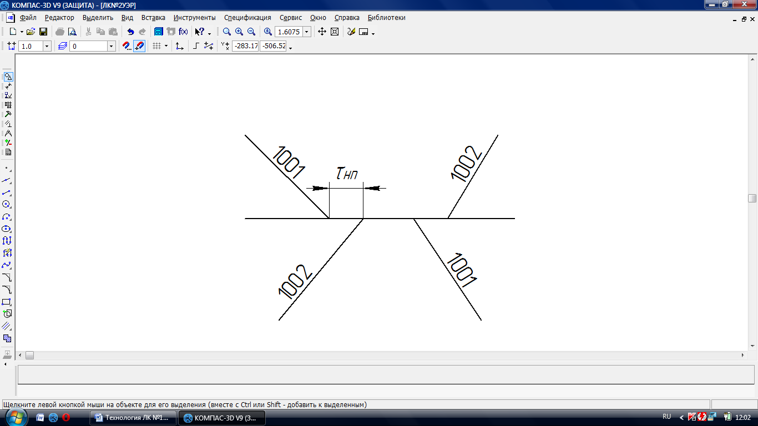
Task: Open the current step 1.0 dropdown
Action: tap(47, 46)
